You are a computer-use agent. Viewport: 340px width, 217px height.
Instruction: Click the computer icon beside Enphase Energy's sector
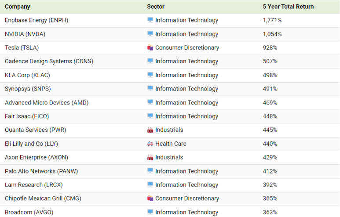[x=150, y=20]
